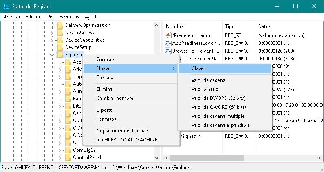Viewport: 324px width, 172px height.
Task: Click Exportar in the context menu
Action: tap(105, 110)
